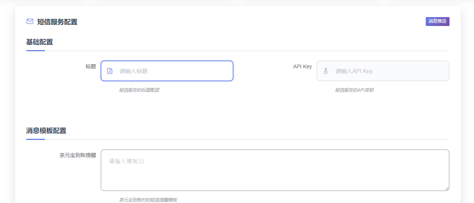Click the 茶元宝到账提醒 field label
The width and height of the screenshot is (474, 203).
point(78,155)
